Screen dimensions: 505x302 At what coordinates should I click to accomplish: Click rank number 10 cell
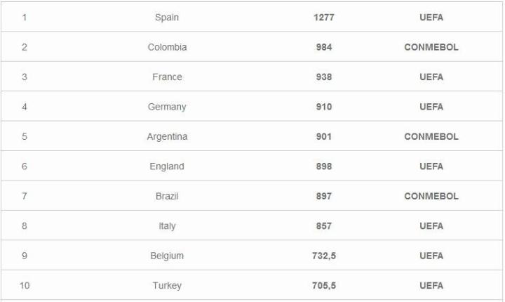25,286
